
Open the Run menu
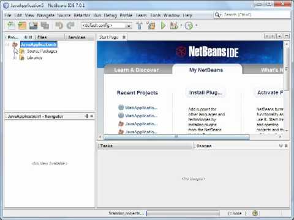click(97, 15)
